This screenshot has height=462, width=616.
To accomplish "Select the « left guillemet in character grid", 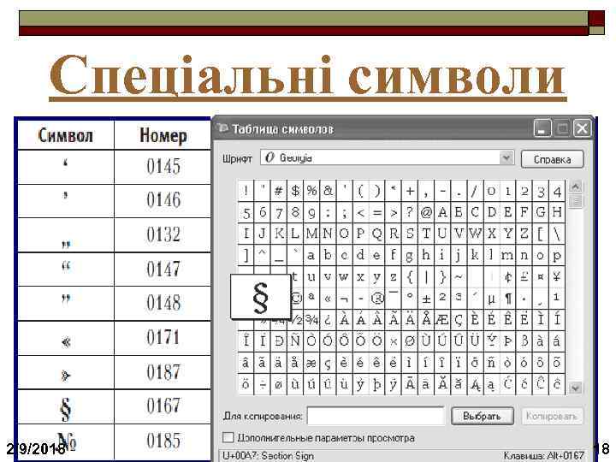I will click(x=328, y=299).
